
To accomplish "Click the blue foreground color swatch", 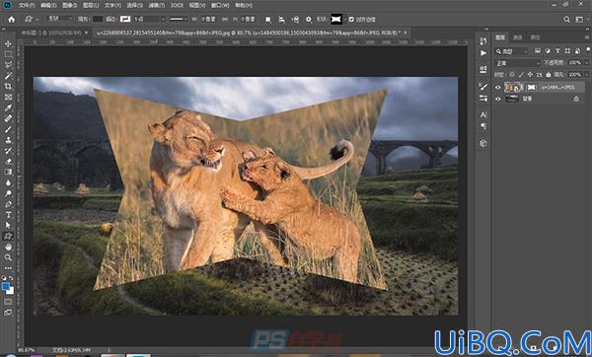I will pos(6,287).
